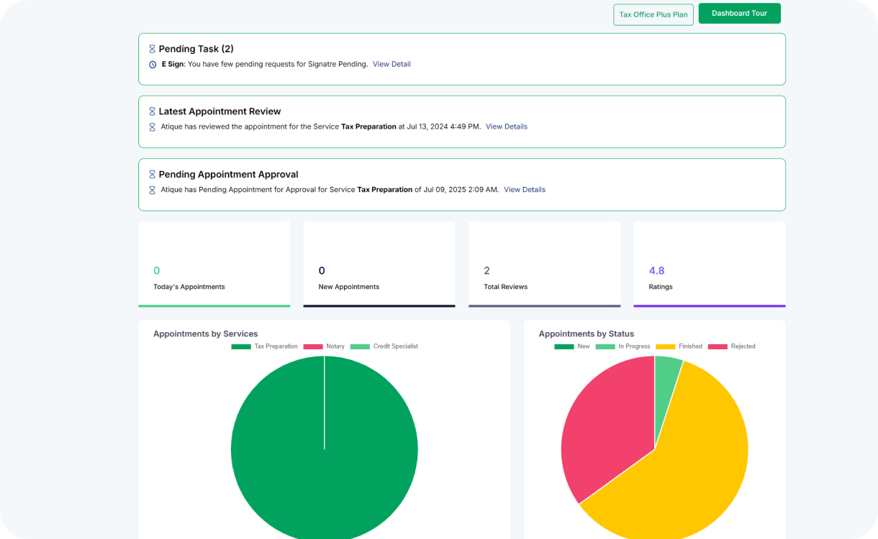Click the Ratings card showing 4.8
The height and width of the screenshot is (539, 878).
[709, 264]
